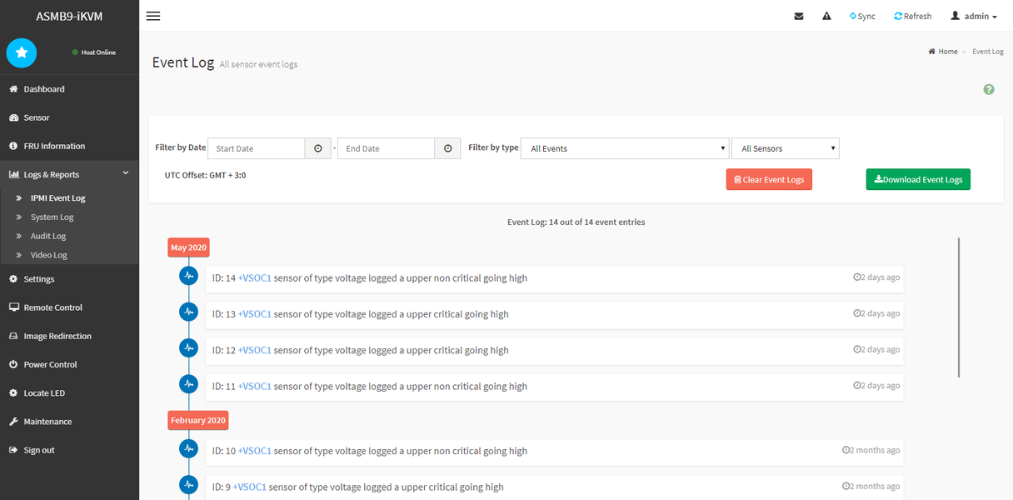Open the All Events type dropdown
Viewport: 1013px width, 500px height.
[625, 148]
